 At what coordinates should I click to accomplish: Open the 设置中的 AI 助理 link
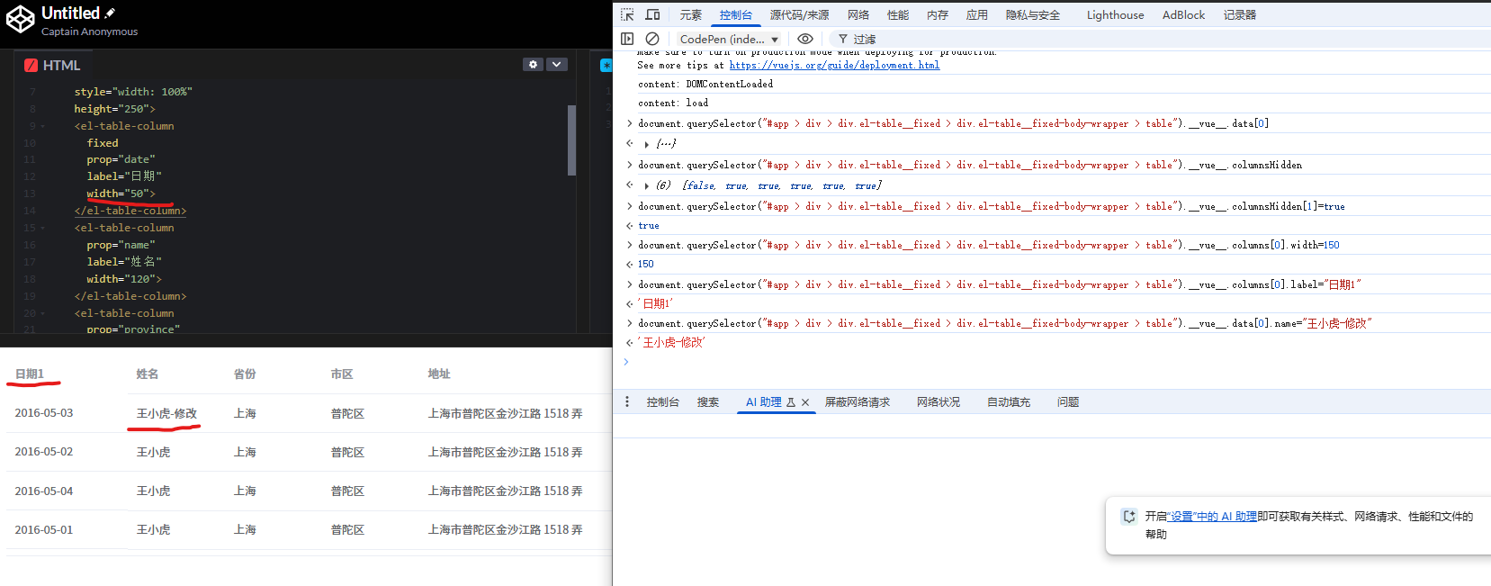click(x=1213, y=516)
